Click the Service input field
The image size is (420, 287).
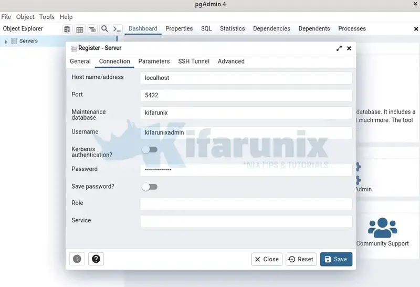(x=246, y=221)
